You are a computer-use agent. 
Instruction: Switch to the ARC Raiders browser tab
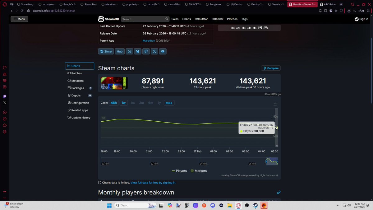point(328,4)
